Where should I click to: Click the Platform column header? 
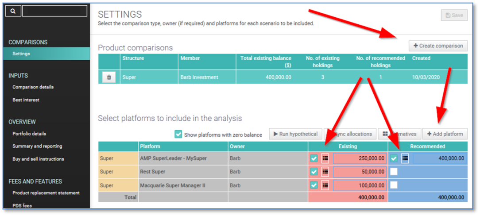tap(183, 147)
